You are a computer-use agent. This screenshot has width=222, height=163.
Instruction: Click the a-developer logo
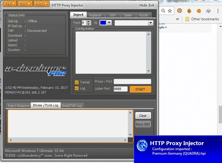click(36, 70)
